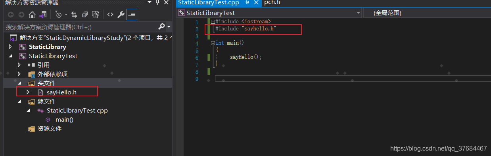The height and width of the screenshot is (156, 491).
Task: Expand the StaticLibrary project node
Action: (x=10, y=47)
